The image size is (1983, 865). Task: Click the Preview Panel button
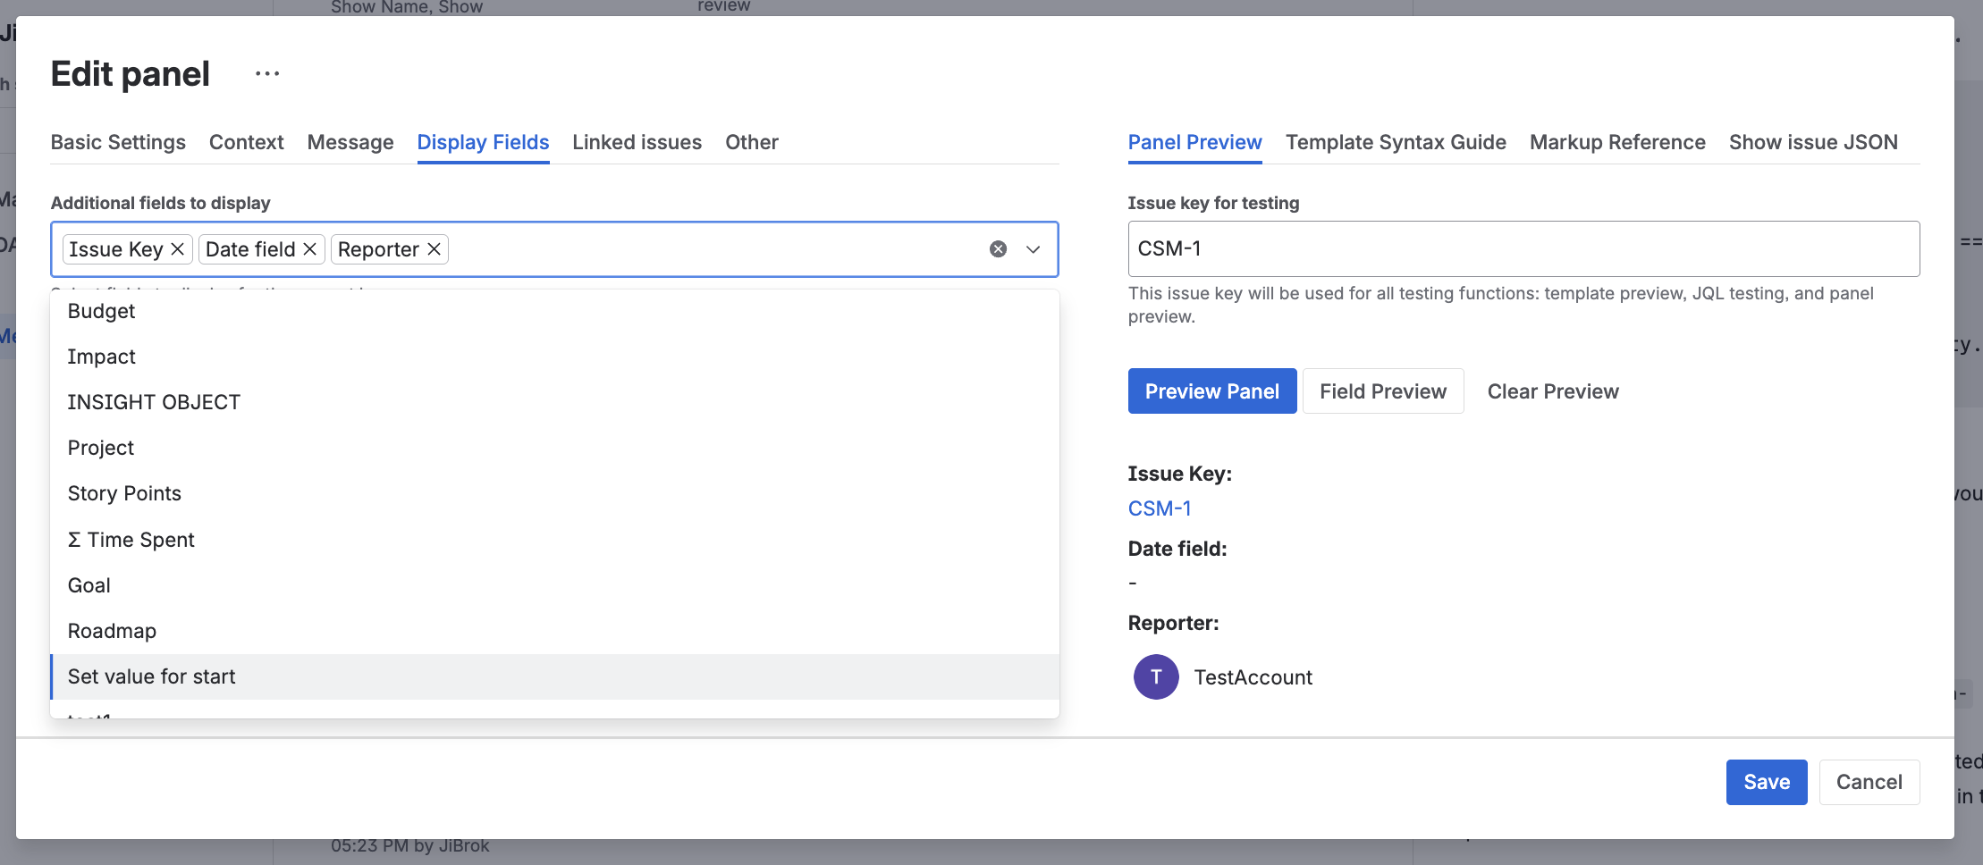coord(1211,391)
